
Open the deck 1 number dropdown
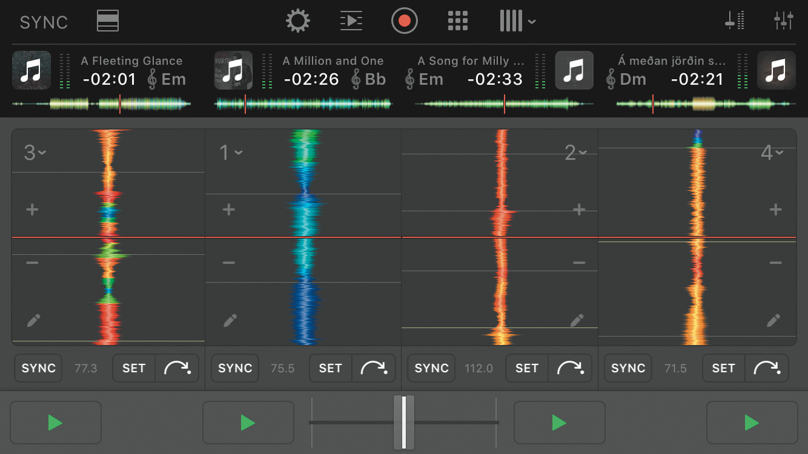[x=231, y=153]
